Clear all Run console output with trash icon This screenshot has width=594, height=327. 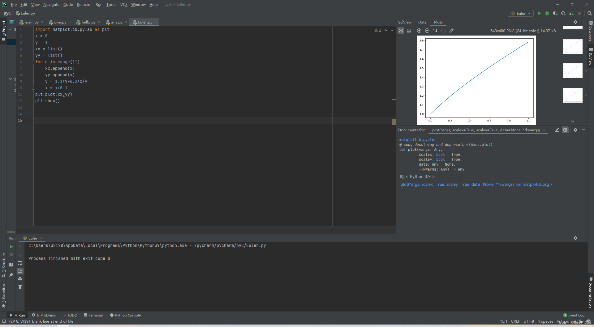pyautogui.click(x=20, y=287)
